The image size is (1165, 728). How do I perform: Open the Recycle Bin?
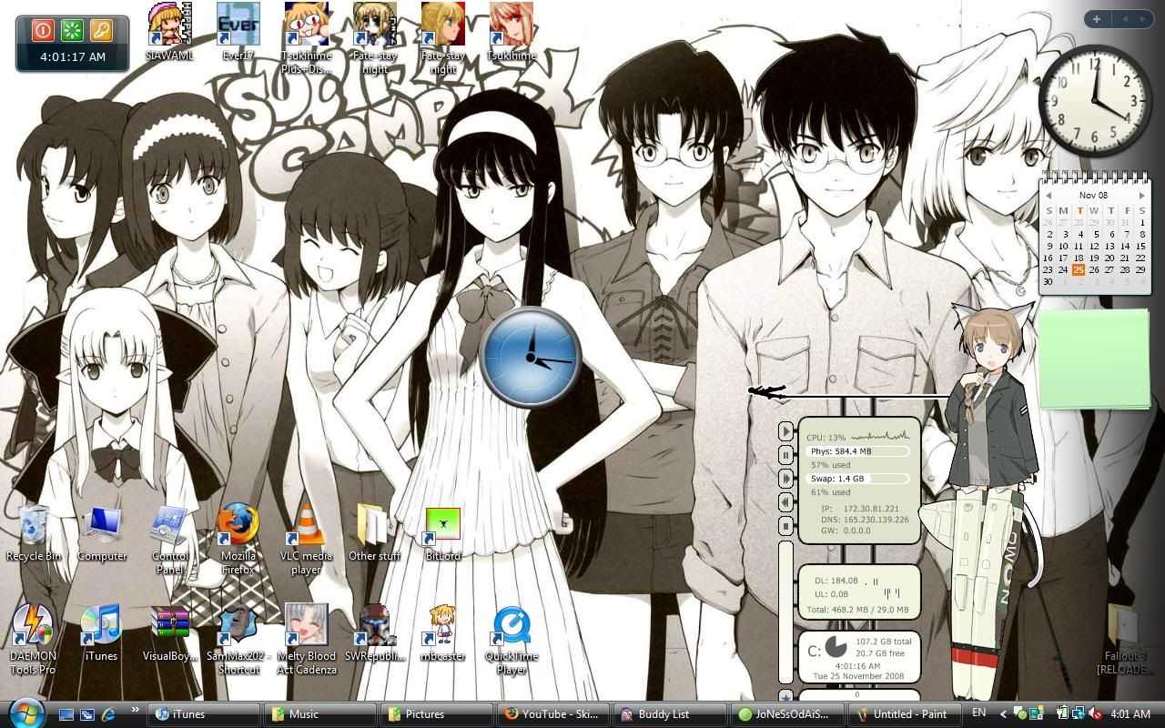pos(34,526)
